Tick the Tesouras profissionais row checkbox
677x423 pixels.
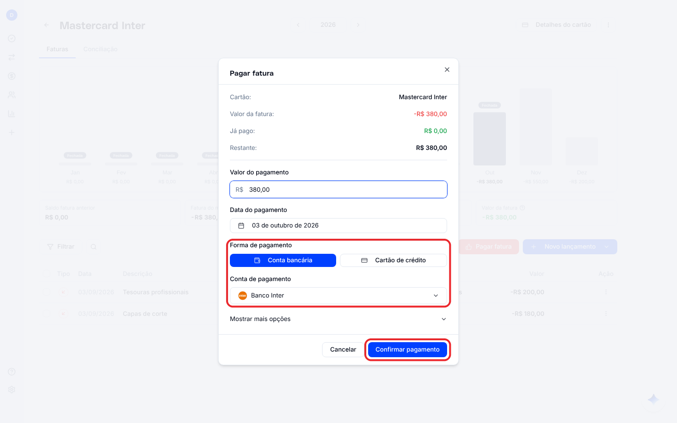pyautogui.click(x=47, y=292)
